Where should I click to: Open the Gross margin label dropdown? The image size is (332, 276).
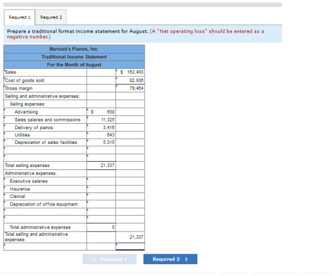[45, 88]
